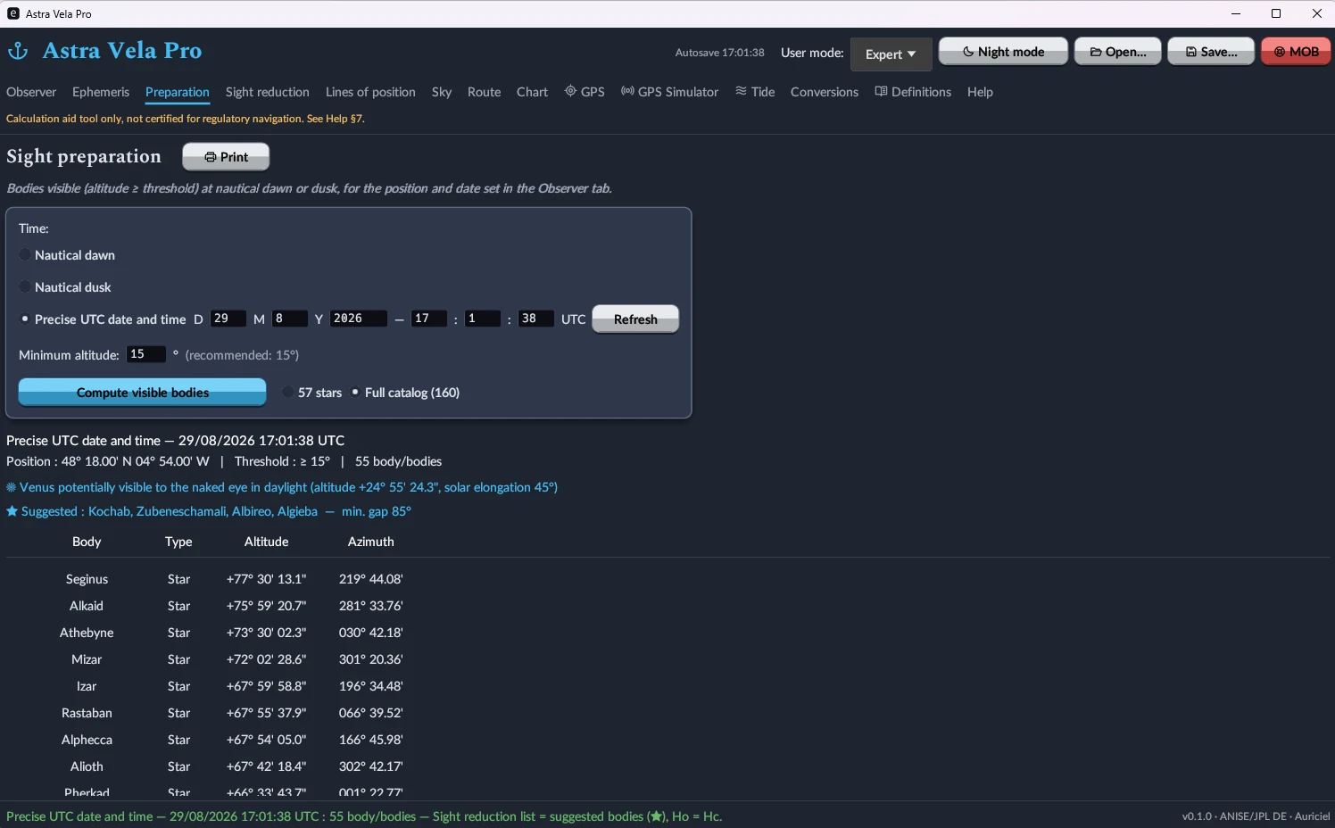1335x828 pixels.
Task: Click the seconds input field
Action: tap(535, 319)
